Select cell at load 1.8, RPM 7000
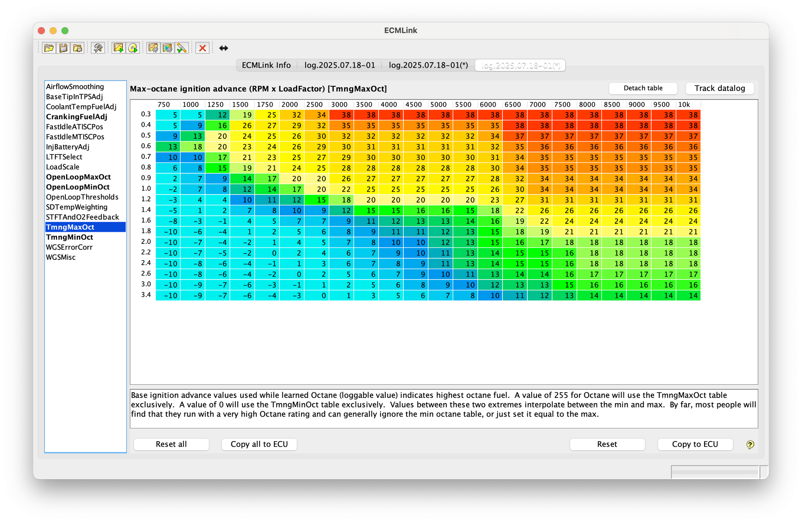Image resolution: width=802 pixels, height=523 pixels. coord(540,232)
